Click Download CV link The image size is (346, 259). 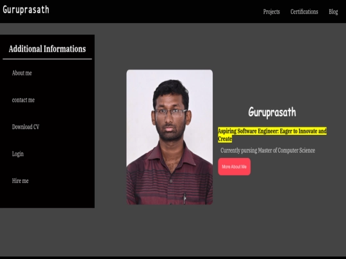tap(26, 127)
